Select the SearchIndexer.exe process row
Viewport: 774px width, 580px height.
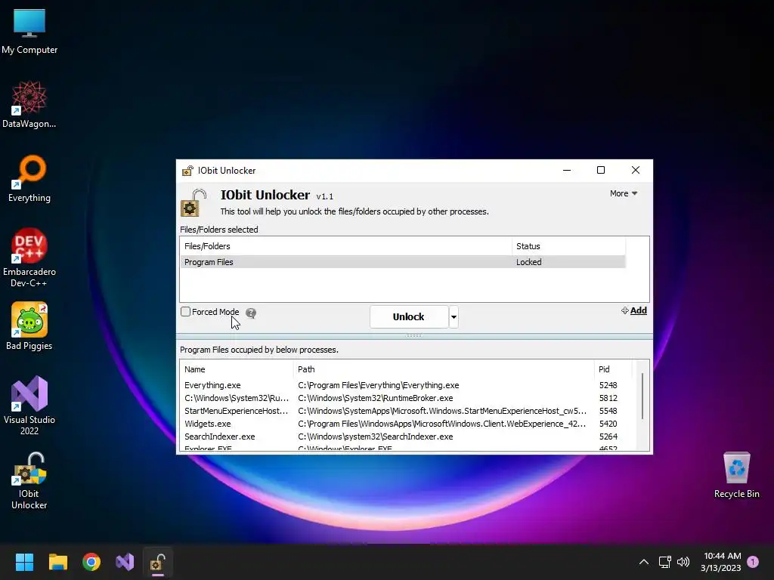click(406, 437)
